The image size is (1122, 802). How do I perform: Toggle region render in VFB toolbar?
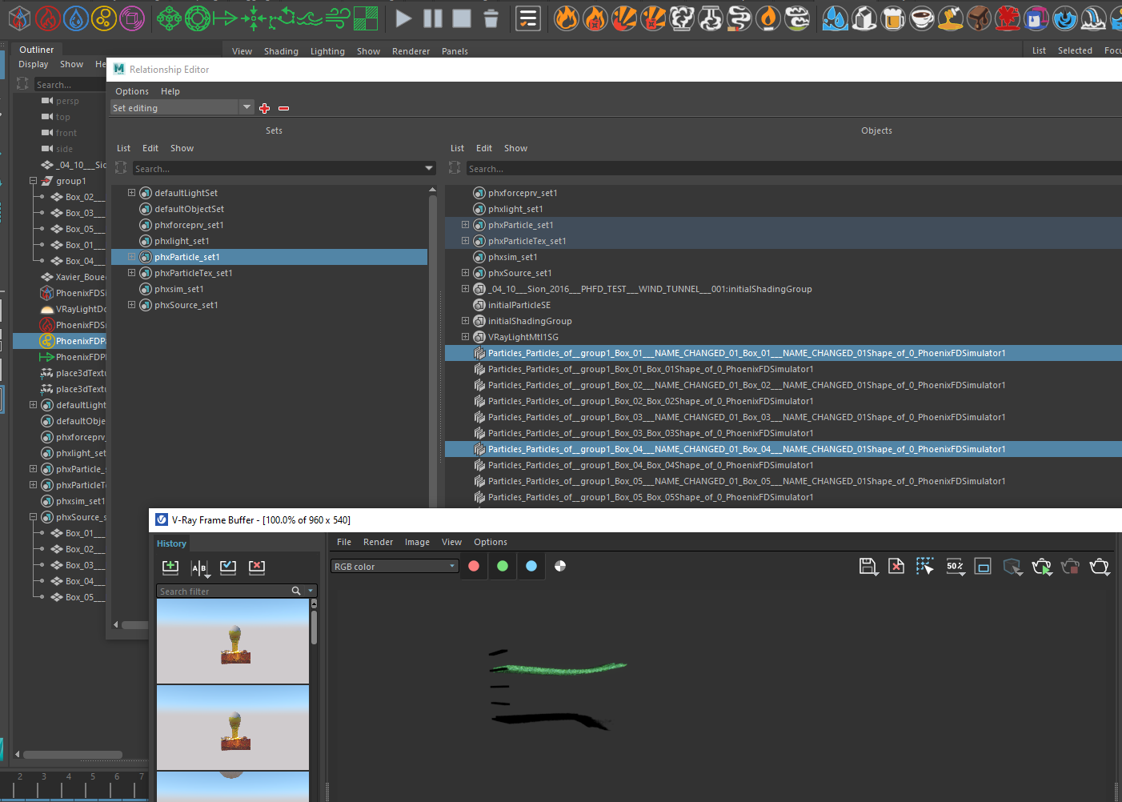[984, 567]
